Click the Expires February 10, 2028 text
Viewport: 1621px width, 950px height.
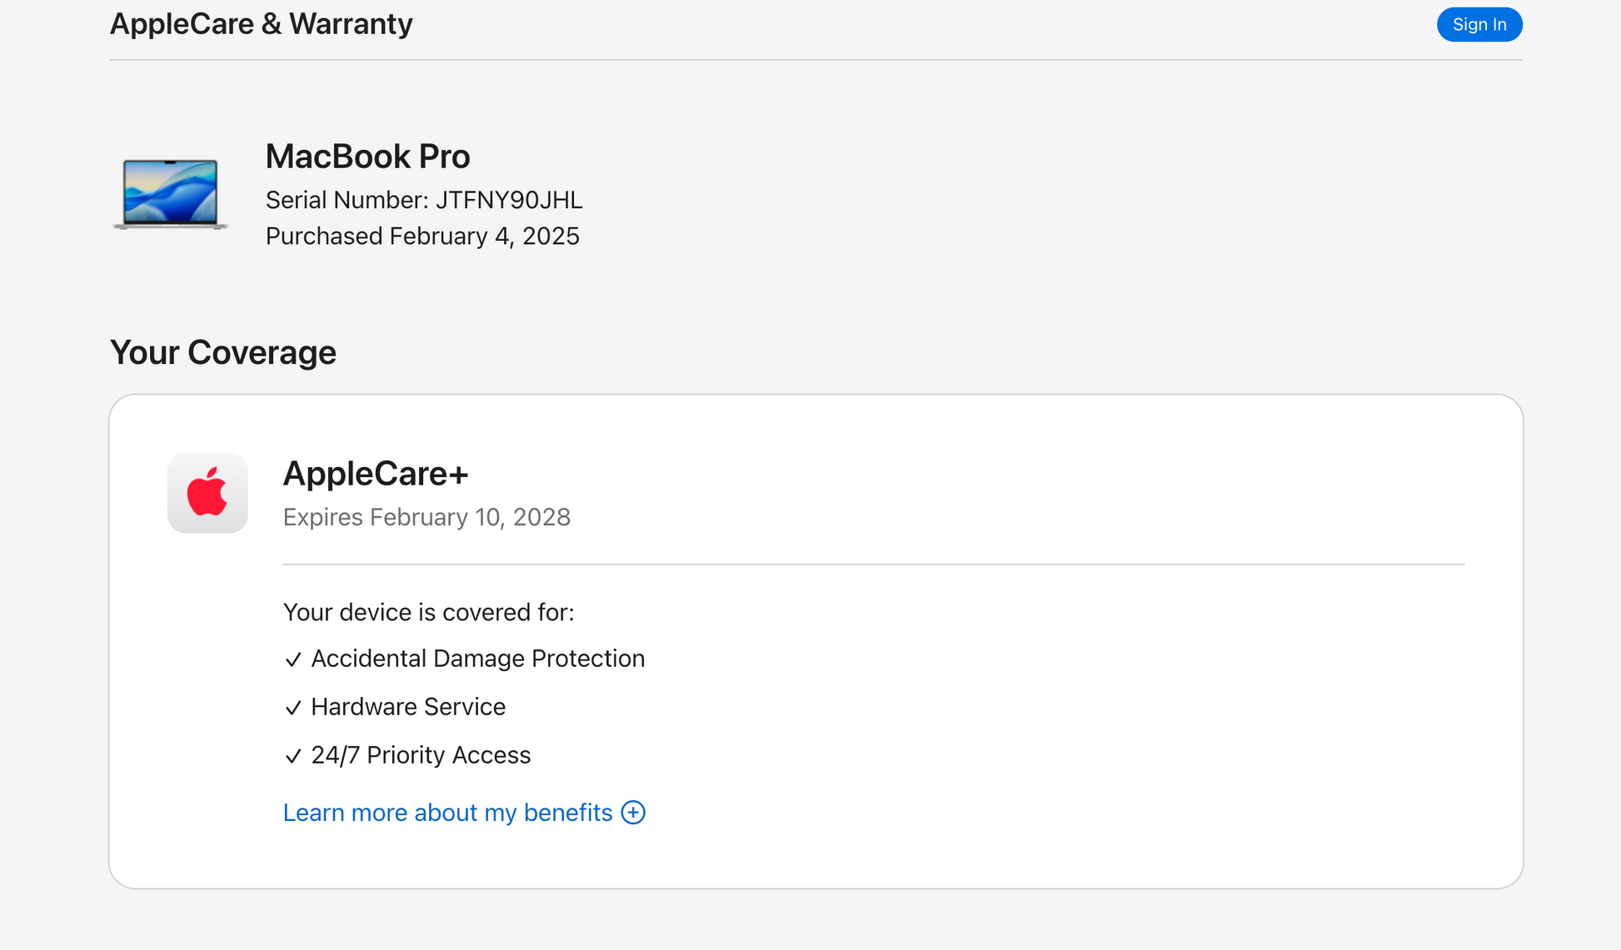[x=426, y=517]
